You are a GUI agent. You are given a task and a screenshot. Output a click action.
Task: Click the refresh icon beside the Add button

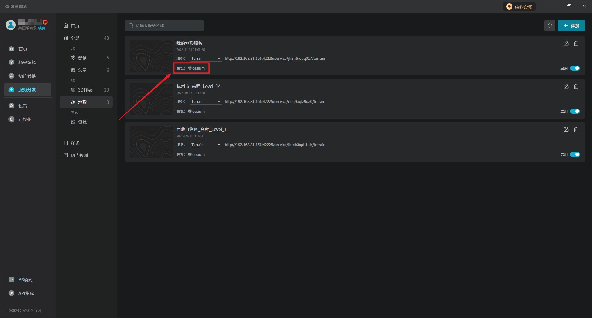pos(549,26)
